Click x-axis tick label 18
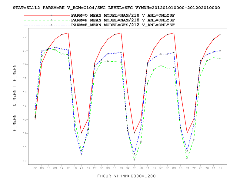 tap(75, 168)
